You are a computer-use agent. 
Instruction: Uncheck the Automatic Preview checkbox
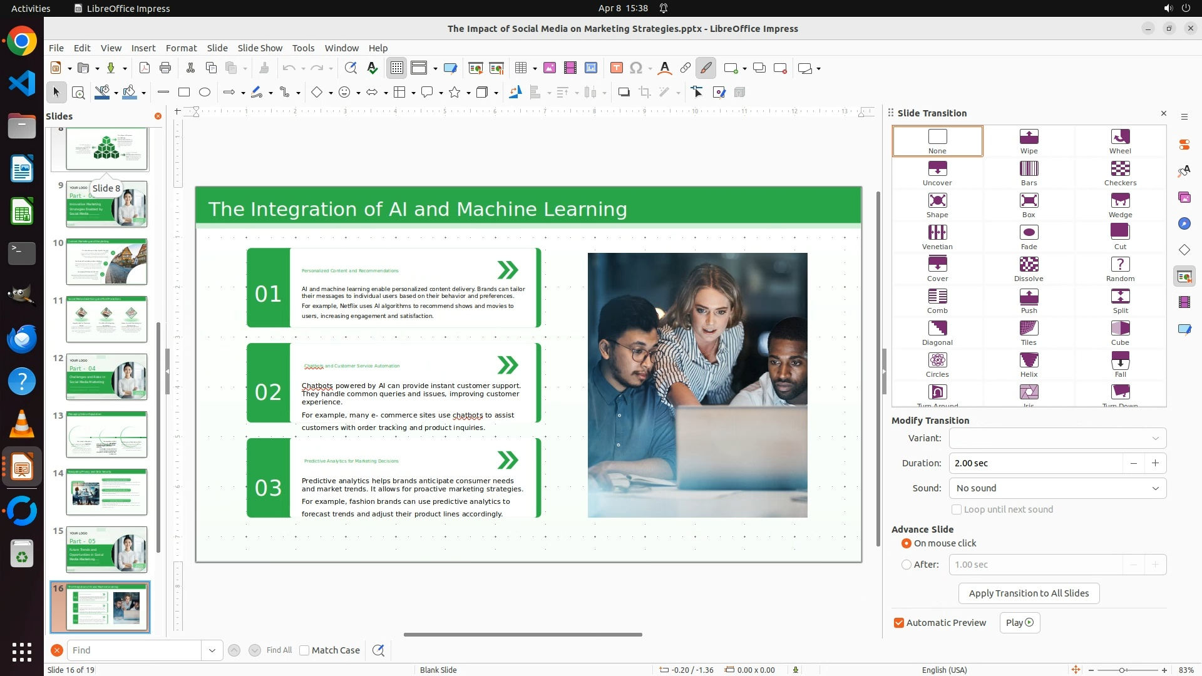click(x=899, y=623)
